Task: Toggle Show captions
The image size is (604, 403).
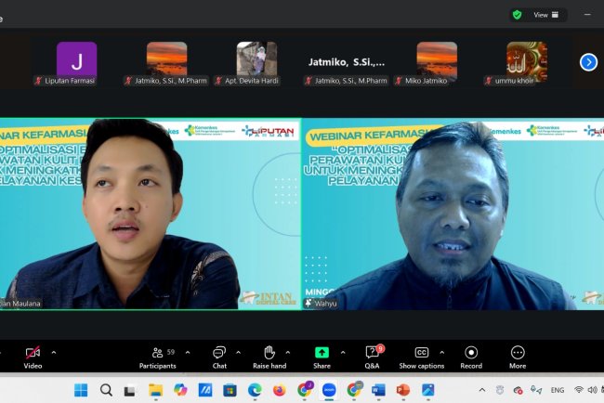Action: pos(422,357)
